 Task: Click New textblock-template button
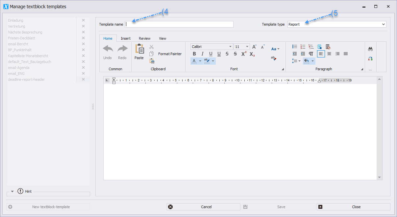tap(48, 207)
